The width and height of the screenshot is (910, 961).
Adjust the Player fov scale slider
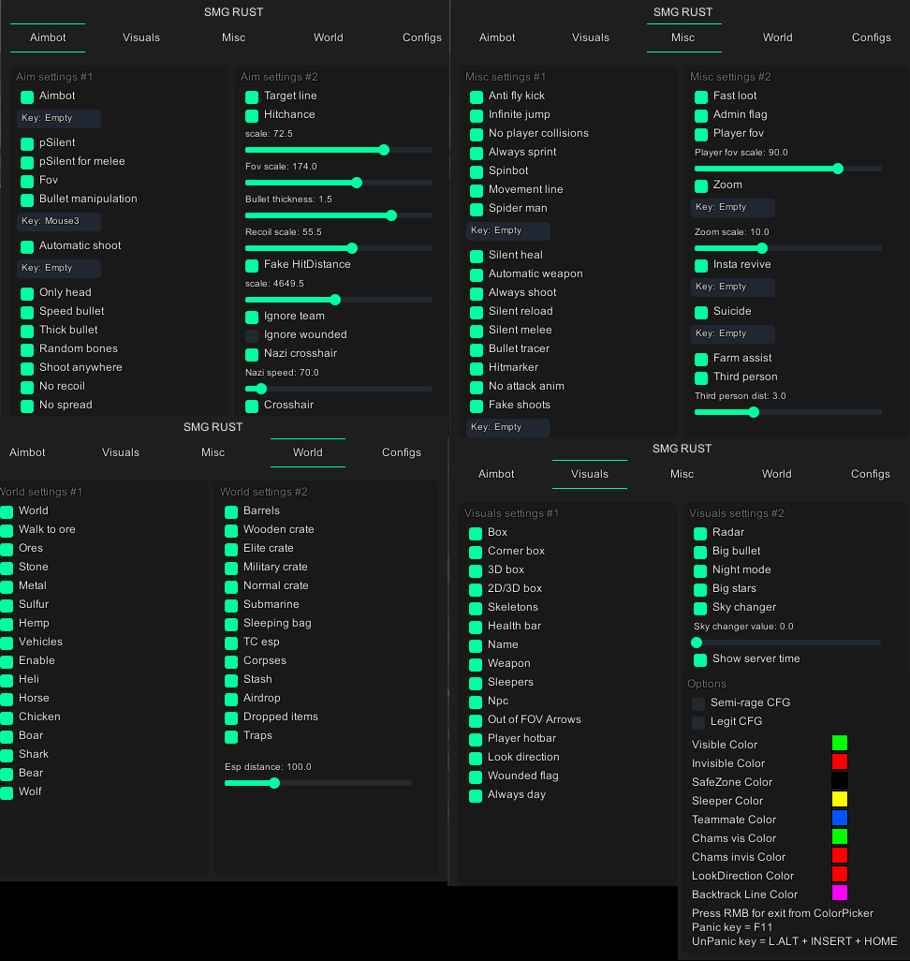pyautogui.click(x=788, y=169)
